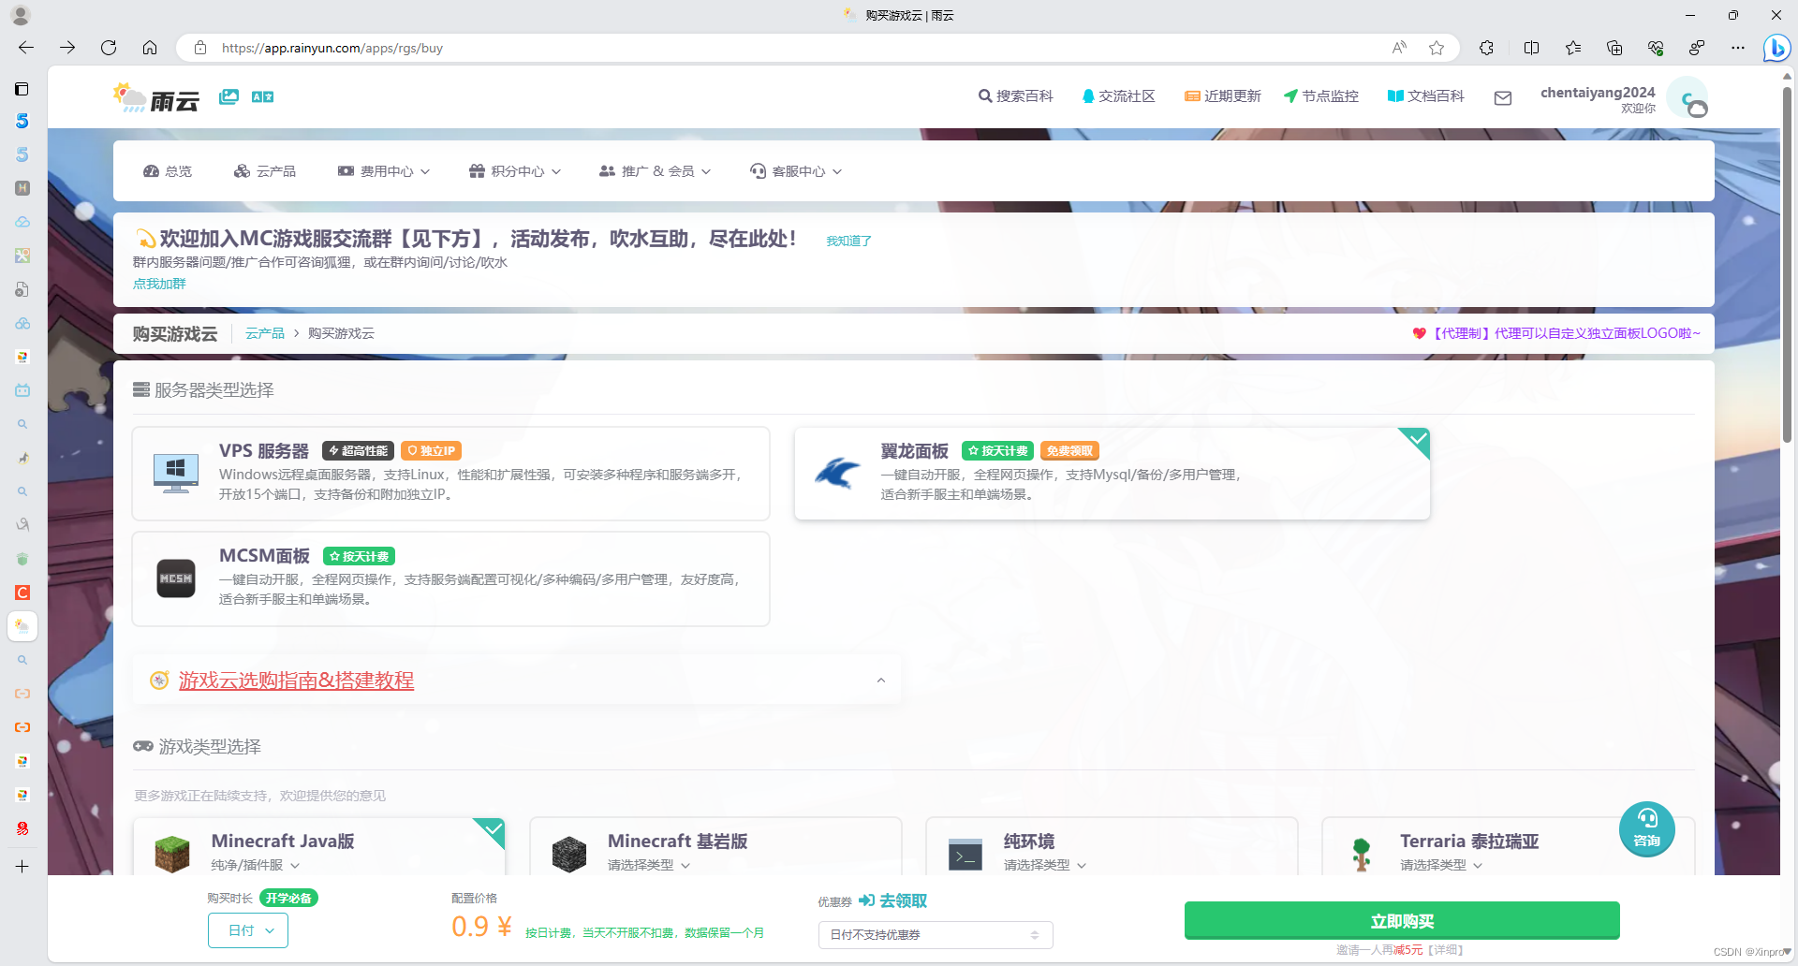
Task: Open browser extensions icon
Action: pos(1486,48)
